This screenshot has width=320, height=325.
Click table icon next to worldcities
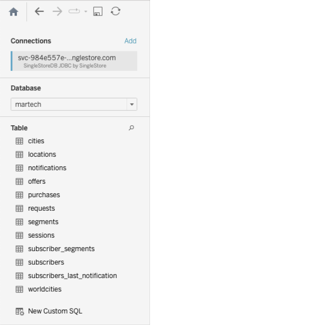tap(19, 290)
